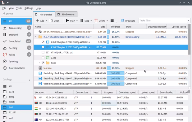
Task: Toggle the Subs folder checkbox
Action: pos(43,63)
